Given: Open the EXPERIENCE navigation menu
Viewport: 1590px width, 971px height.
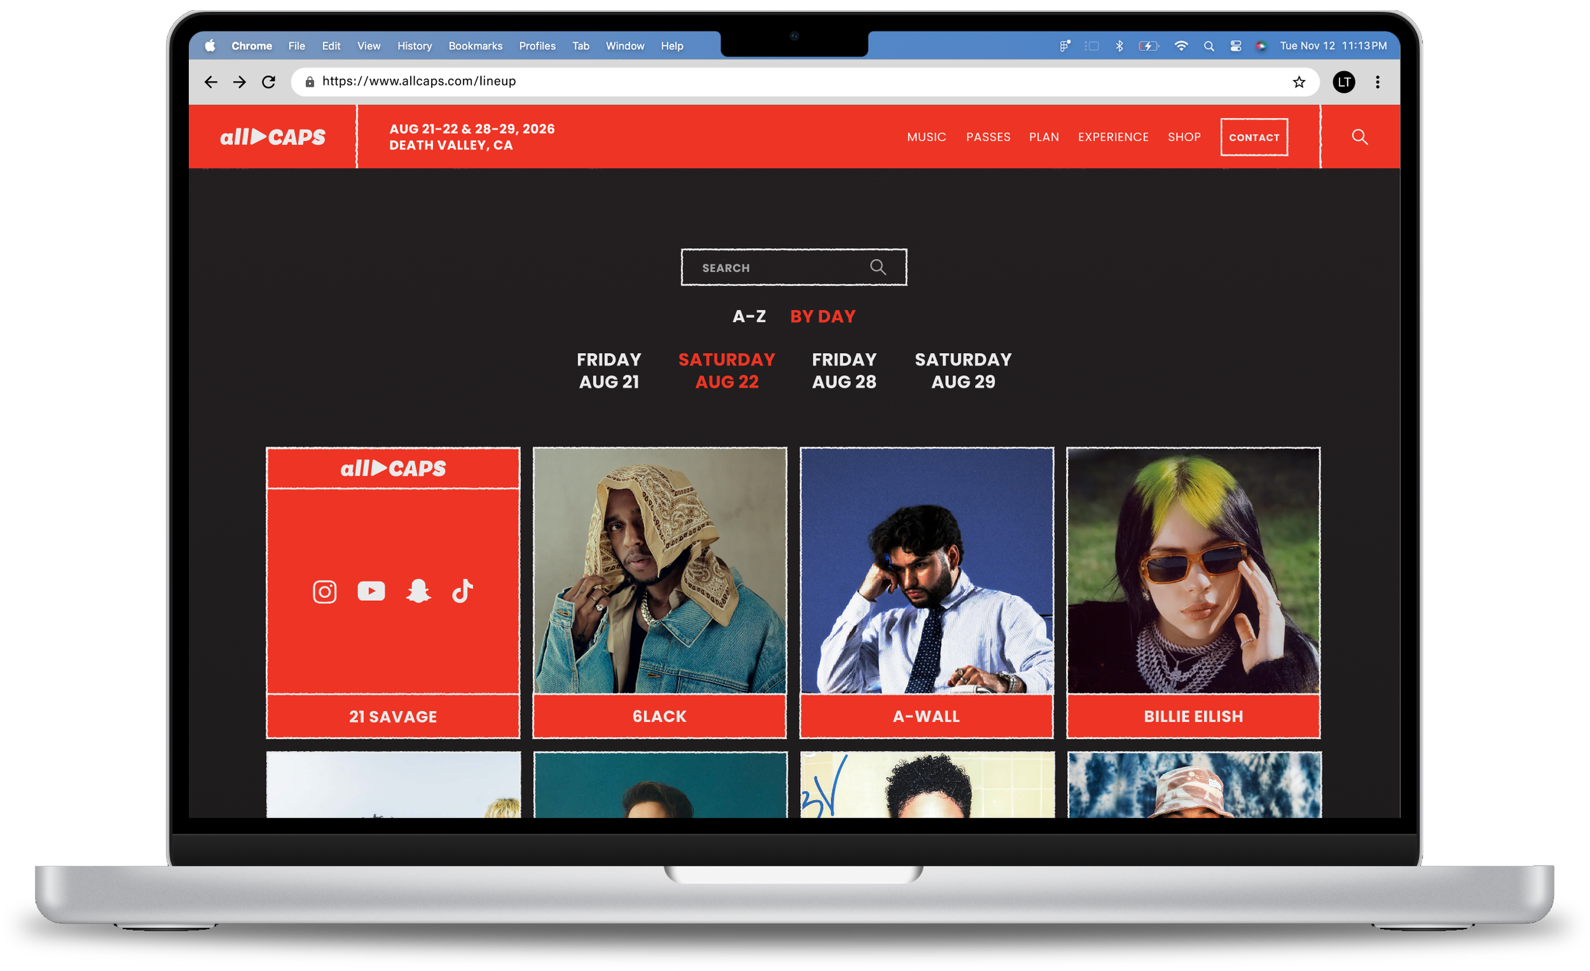Looking at the screenshot, I should click(x=1112, y=137).
